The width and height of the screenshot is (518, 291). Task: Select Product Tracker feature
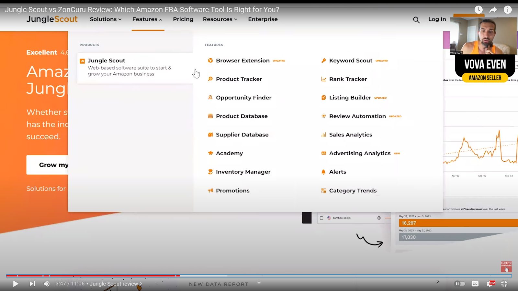[x=239, y=79]
